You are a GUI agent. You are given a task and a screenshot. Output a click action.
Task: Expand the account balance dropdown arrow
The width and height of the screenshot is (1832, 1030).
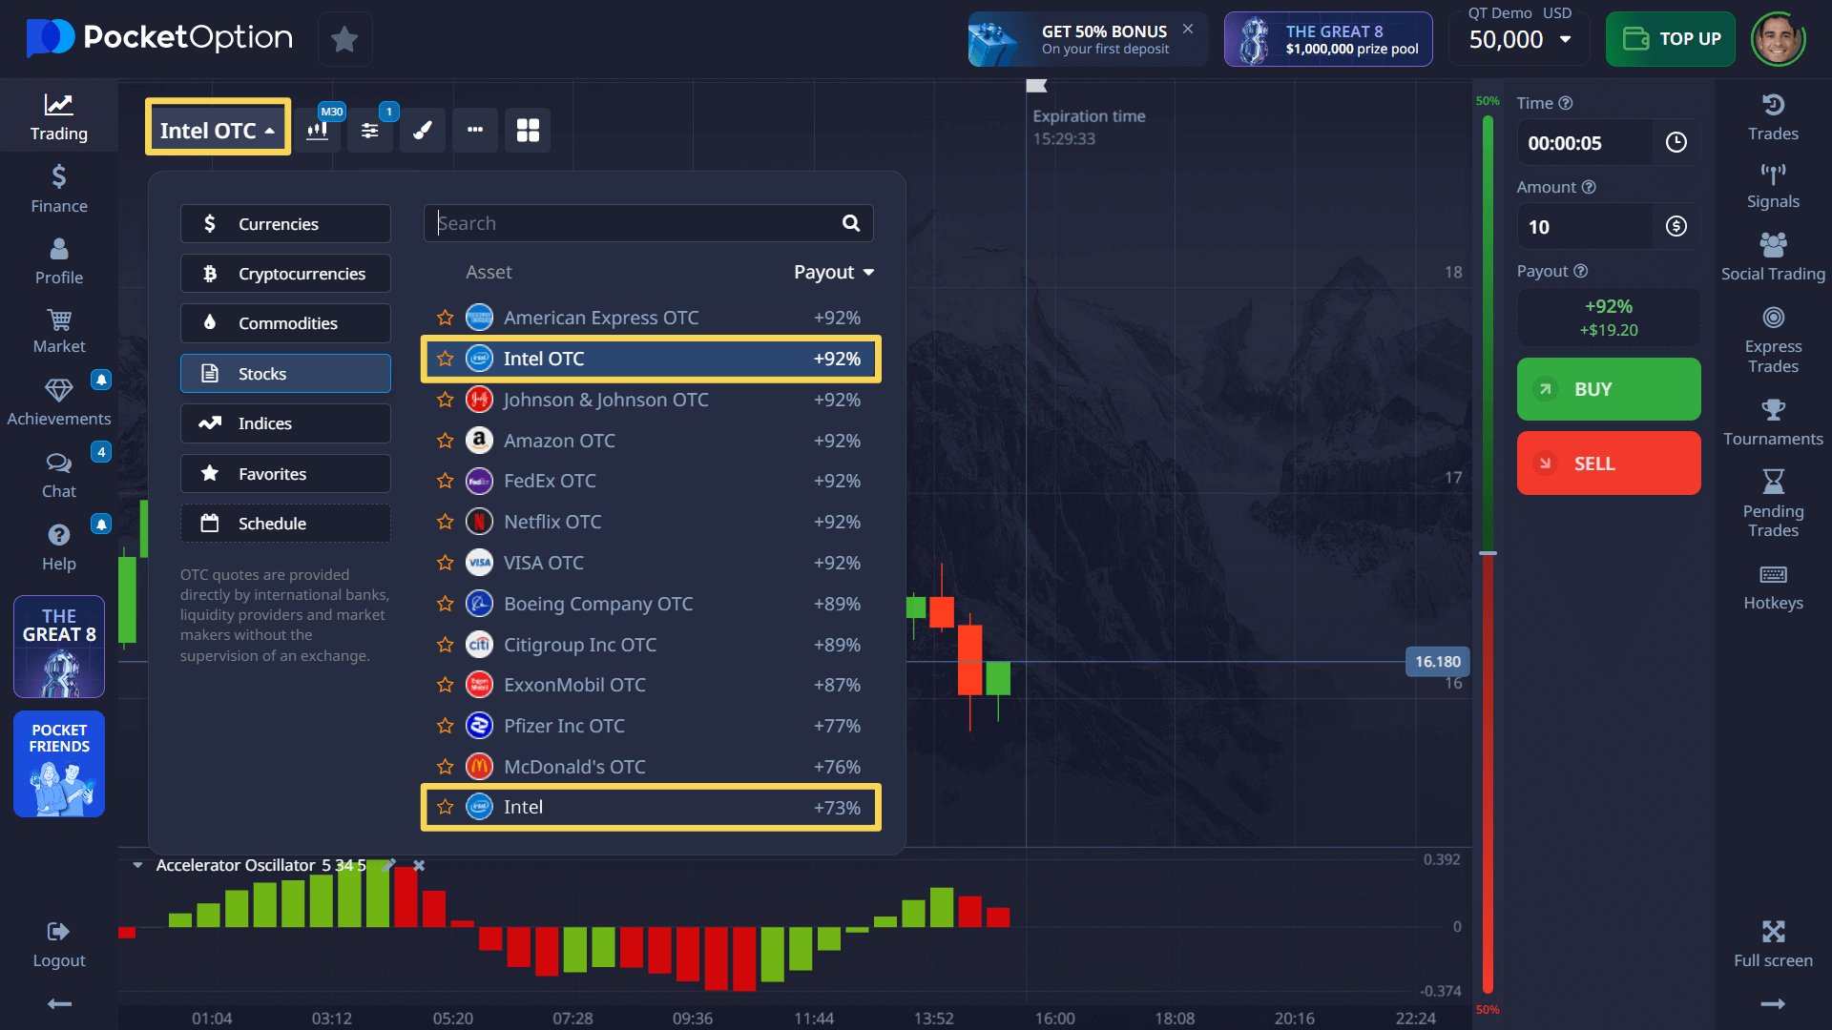pyautogui.click(x=1566, y=39)
